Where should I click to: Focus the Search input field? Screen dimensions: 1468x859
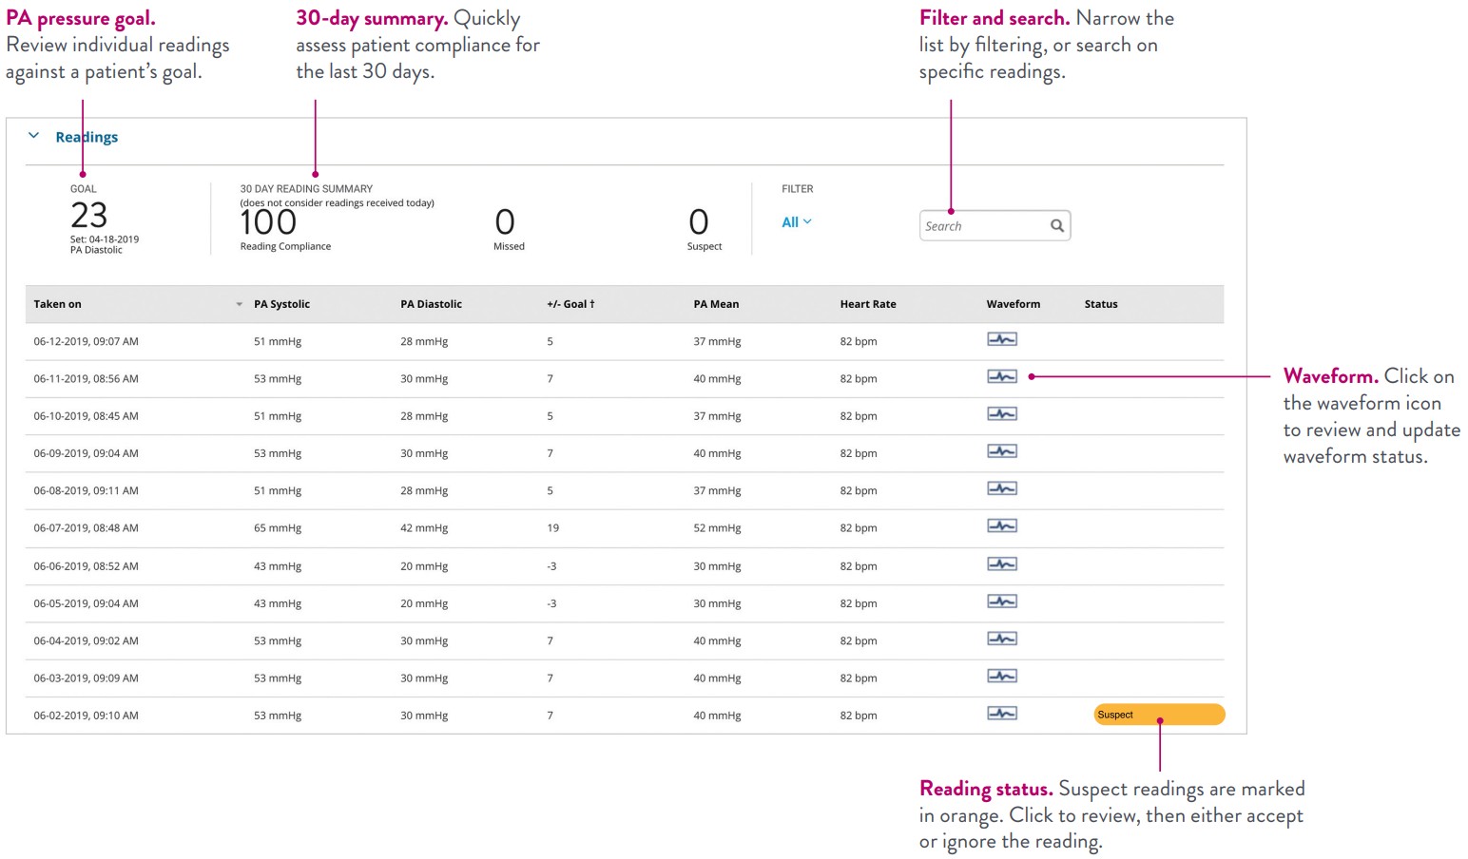click(982, 226)
